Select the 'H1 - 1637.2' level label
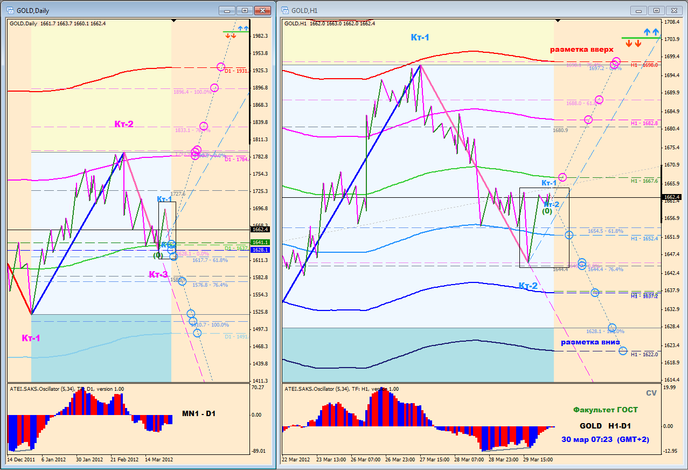Screen dimensions: 688x470 click(644, 296)
